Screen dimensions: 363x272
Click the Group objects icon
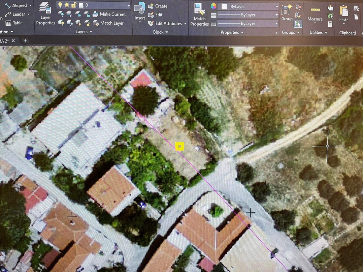point(286,10)
